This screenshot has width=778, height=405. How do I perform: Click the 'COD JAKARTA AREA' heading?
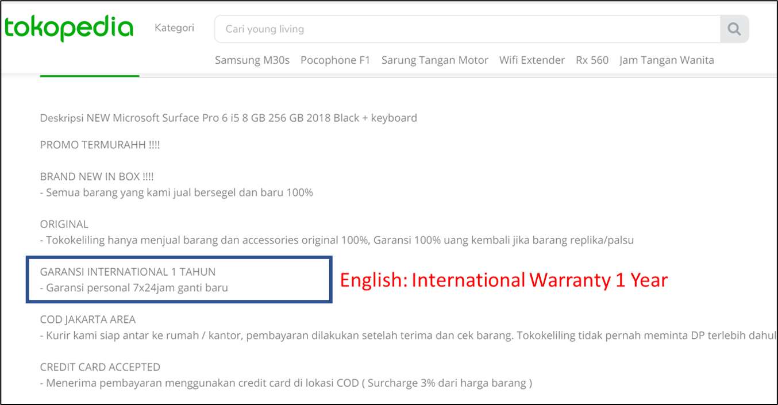[88, 319]
